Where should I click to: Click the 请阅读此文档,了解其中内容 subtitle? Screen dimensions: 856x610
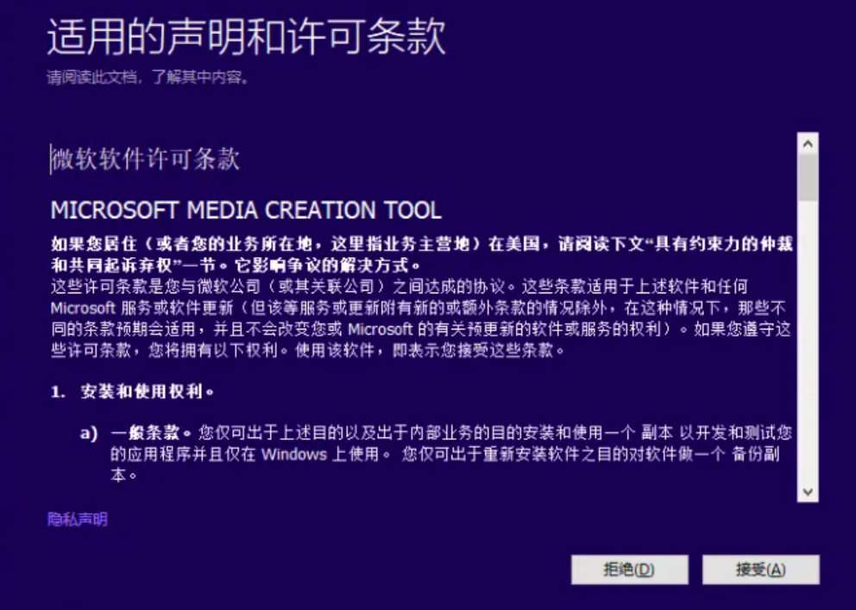[148, 78]
